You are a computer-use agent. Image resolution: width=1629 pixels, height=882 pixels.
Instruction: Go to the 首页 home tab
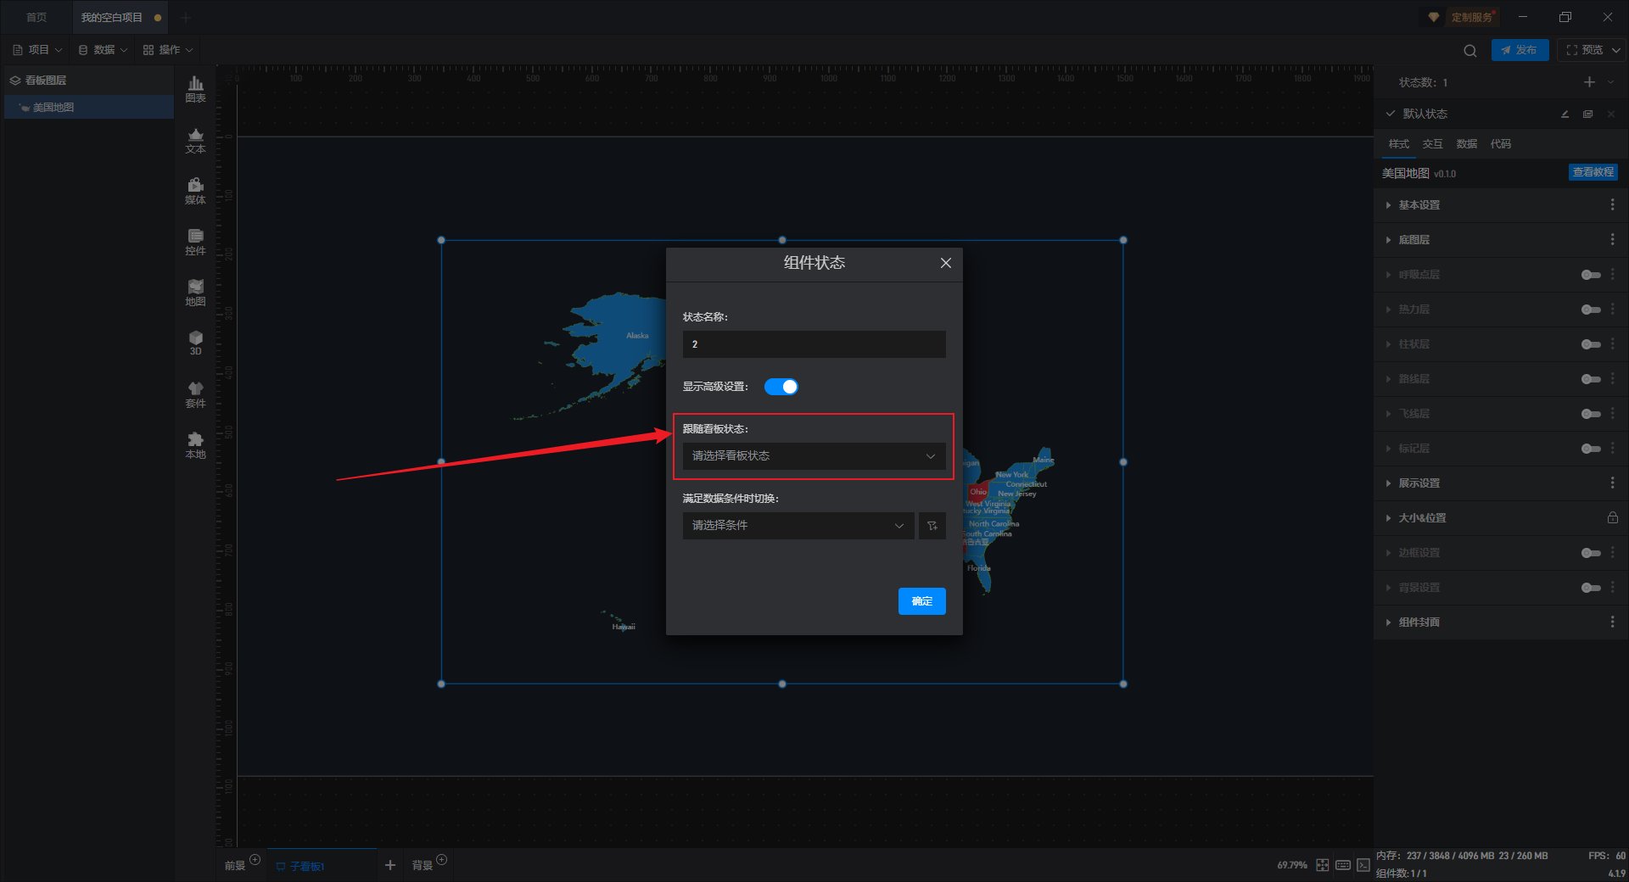(36, 17)
